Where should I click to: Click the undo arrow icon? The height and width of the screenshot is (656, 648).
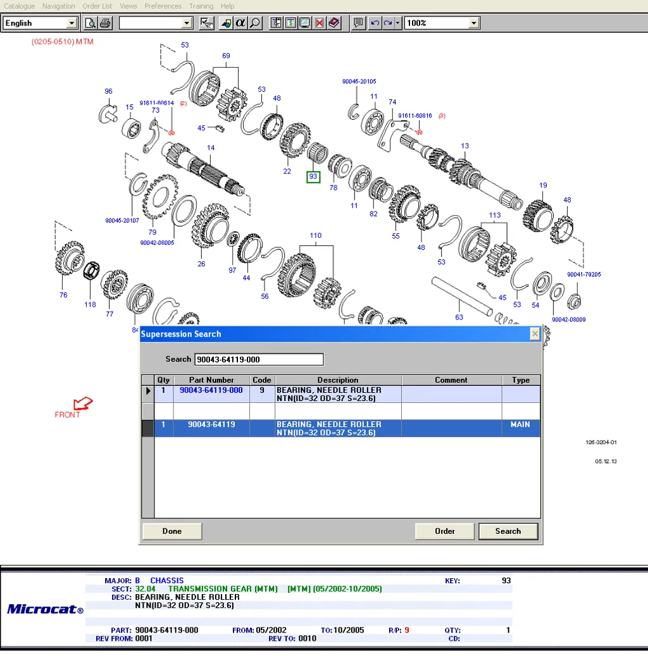click(x=375, y=23)
